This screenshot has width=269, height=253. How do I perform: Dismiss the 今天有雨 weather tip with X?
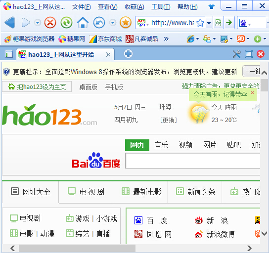point(252,93)
